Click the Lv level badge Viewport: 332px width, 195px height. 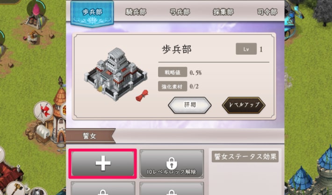[x=246, y=49]
